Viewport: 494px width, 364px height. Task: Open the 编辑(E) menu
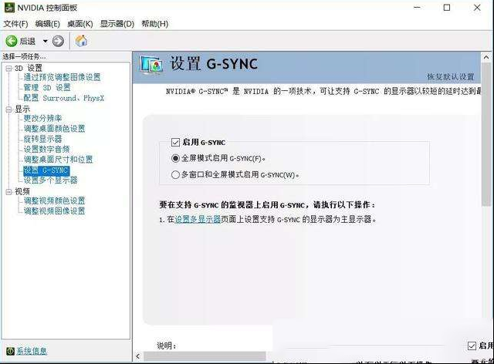(48, 24)
